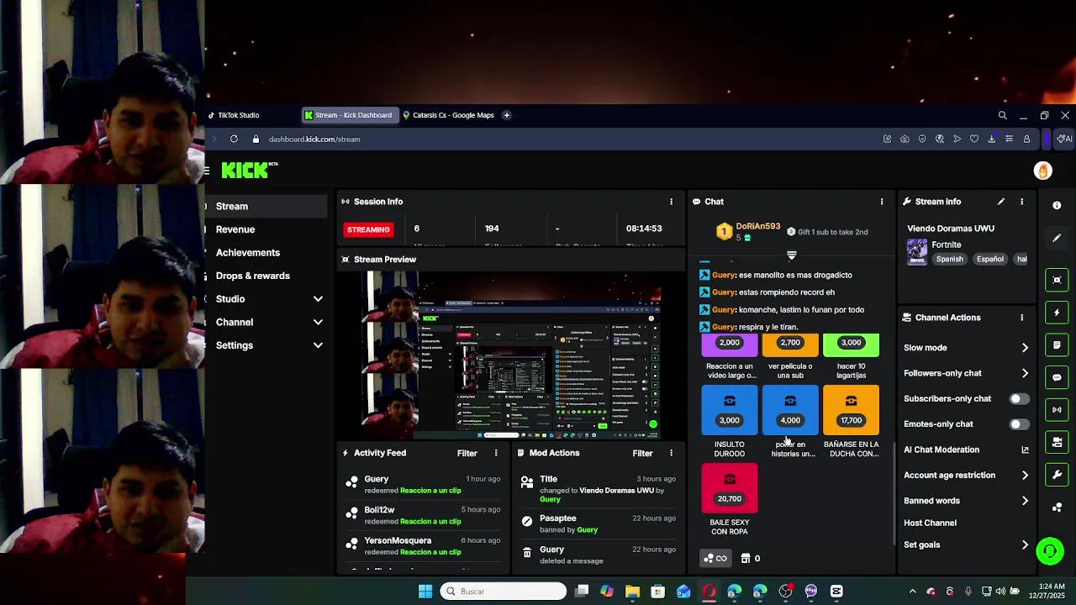Viewport: 1076px width, 605px height.
Task: Click the green wrench sidebar icon
Action: point(1057,475)
